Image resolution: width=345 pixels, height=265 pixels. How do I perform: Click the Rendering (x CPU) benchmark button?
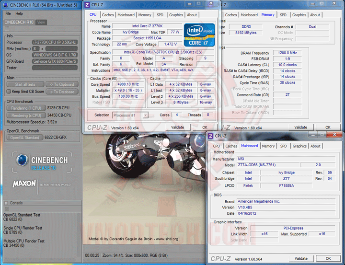pos(26,115)
